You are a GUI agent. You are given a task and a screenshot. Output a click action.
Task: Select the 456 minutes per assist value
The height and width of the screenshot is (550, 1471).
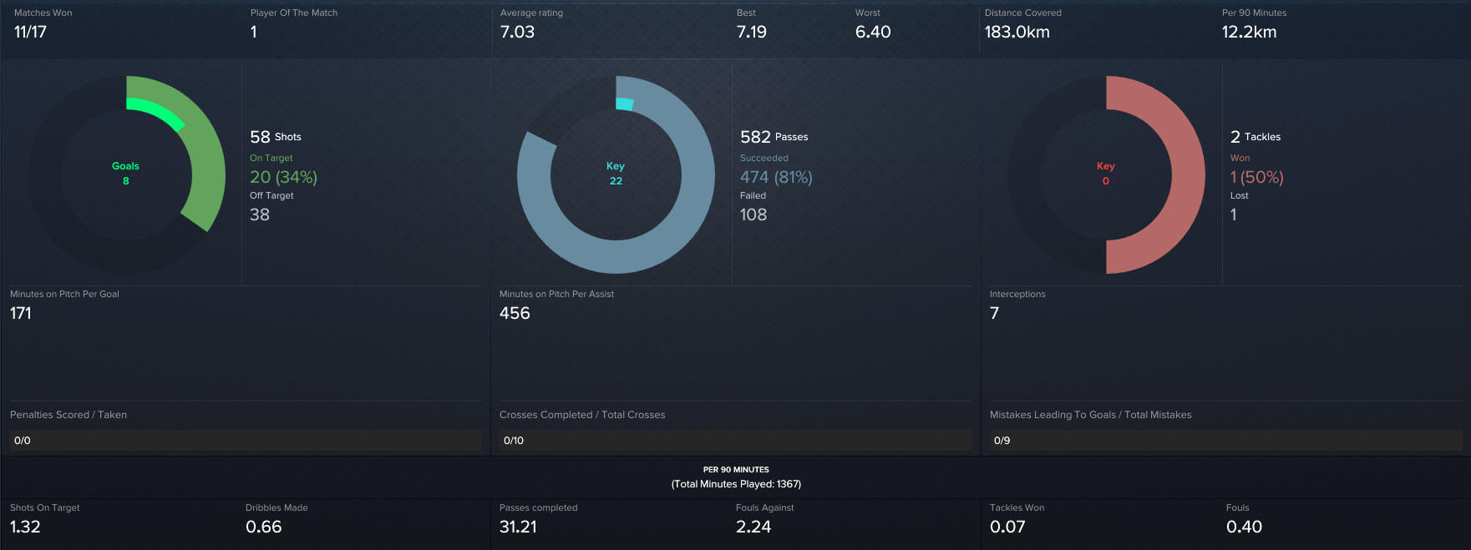[x=515, y=313]
